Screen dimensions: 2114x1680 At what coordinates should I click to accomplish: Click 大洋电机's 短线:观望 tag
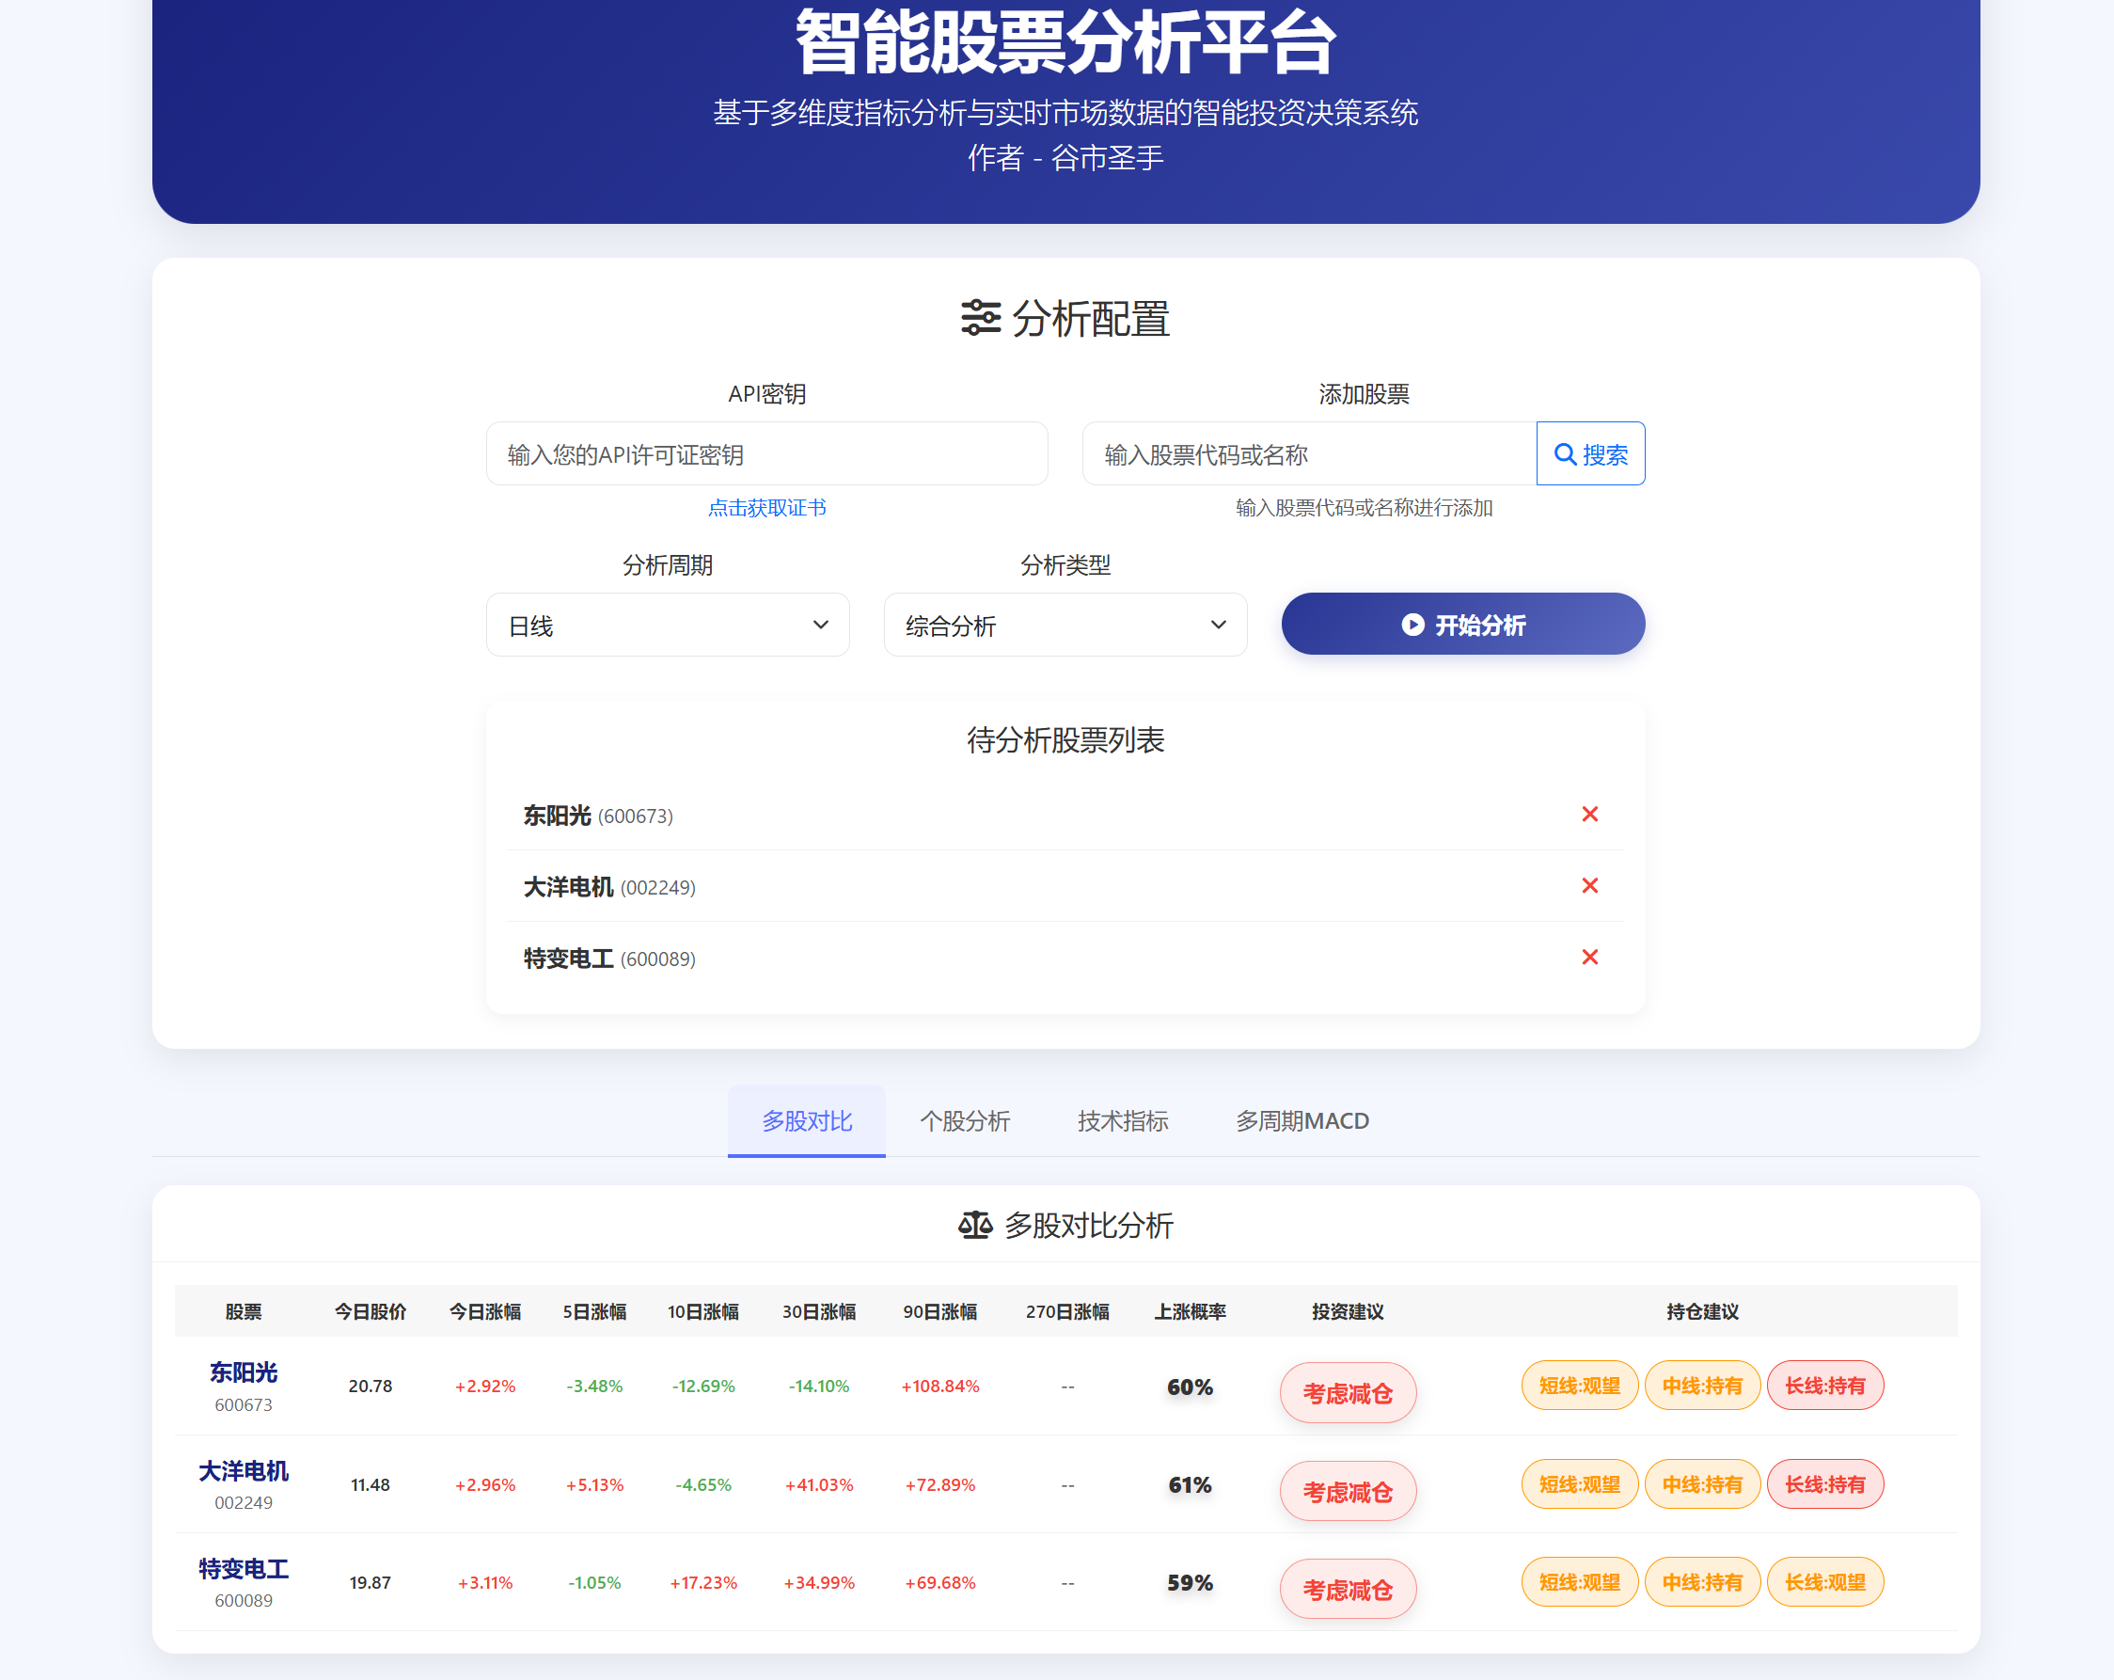click(1579, 1485)
